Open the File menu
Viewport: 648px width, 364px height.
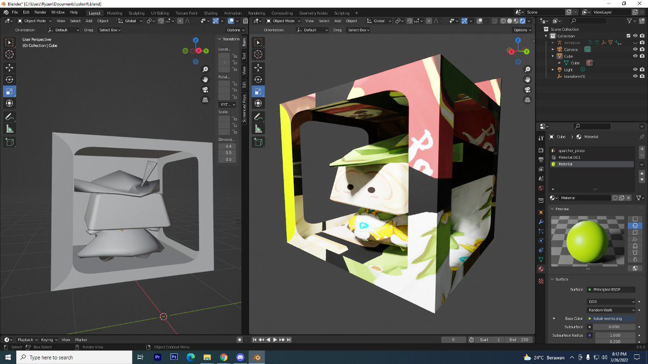pos(14,12)
